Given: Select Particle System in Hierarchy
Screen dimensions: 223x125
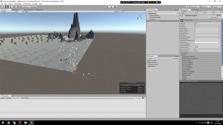Looking at the screenshot, I should pos(155,21).
